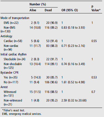Click the 'Yes (n=35)' row label
The width and height of the screenshot is (104, 117).
point(11,77)
